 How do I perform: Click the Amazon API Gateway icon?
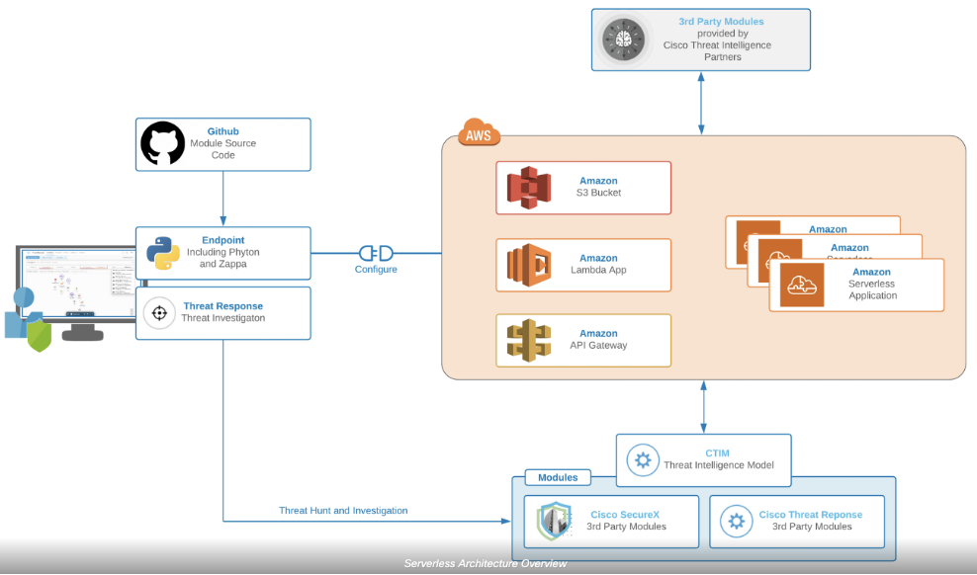(x=528, y=340)
